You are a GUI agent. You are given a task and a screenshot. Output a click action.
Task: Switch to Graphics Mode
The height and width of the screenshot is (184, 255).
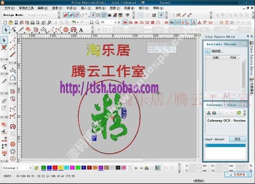click(x=37, y=15)
